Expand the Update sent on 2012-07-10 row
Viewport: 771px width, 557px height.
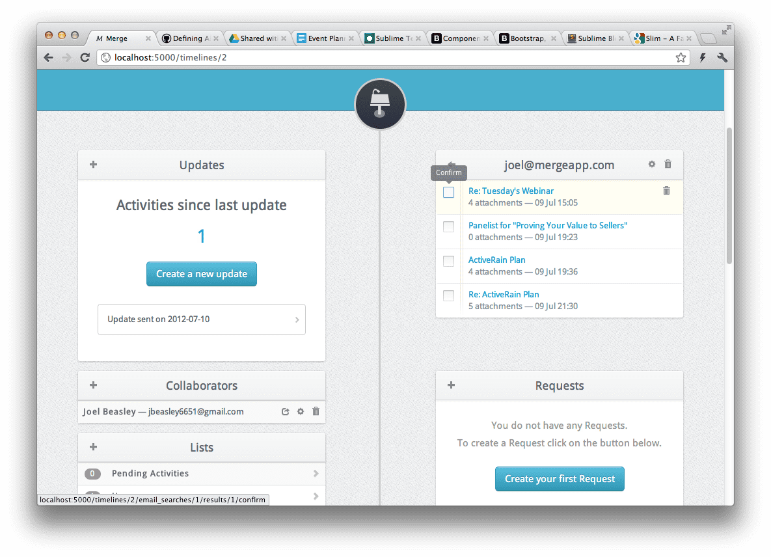(202, 319)
